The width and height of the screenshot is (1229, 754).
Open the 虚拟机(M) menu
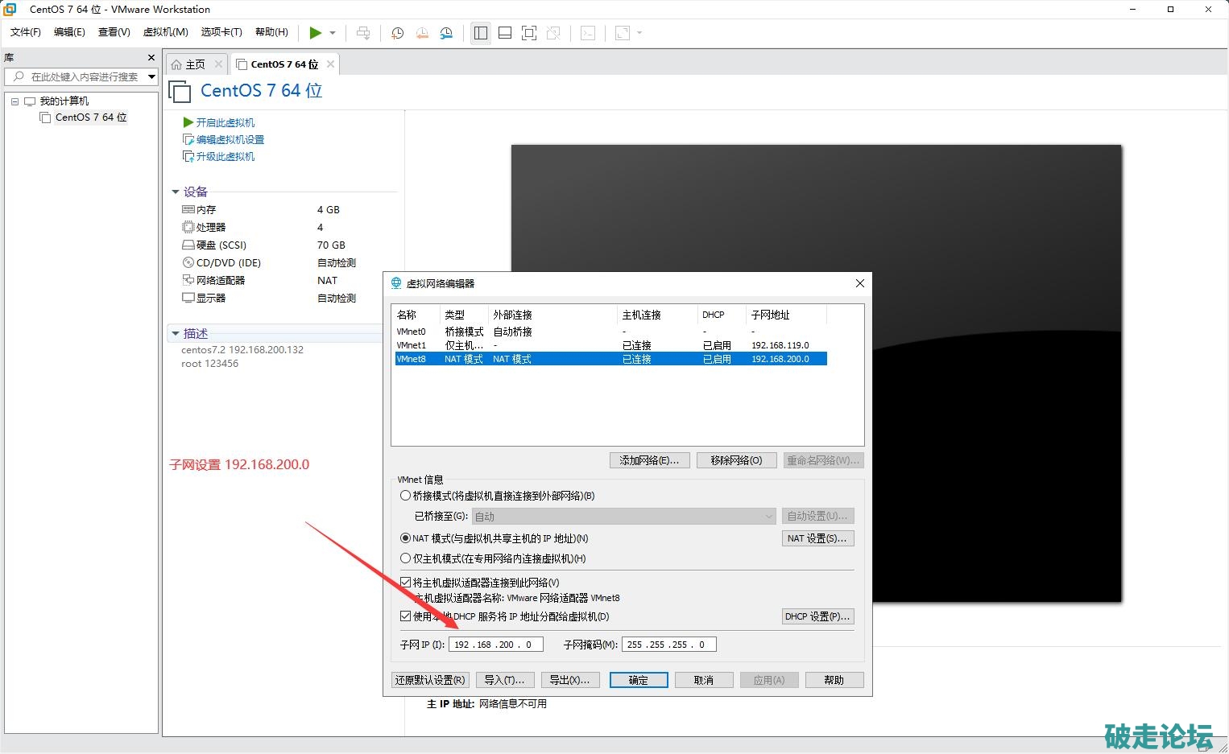[x=165, y=32]
